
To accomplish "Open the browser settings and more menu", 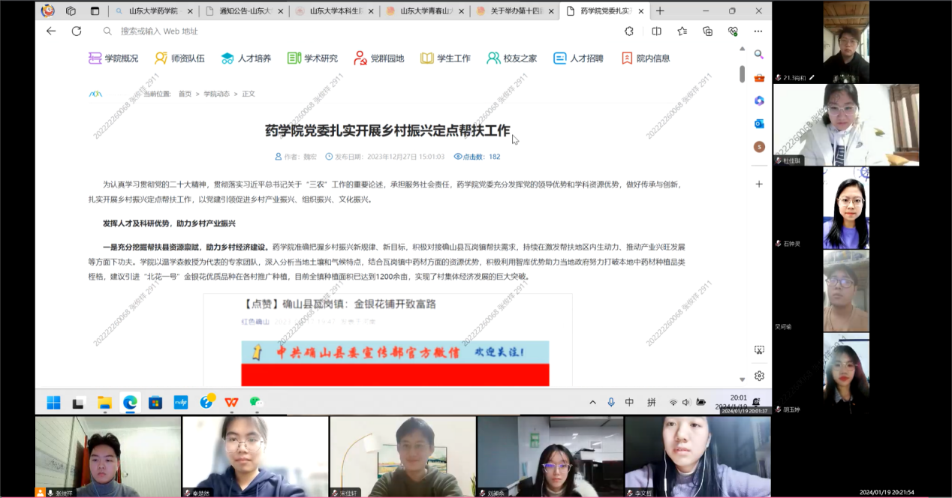I will (x=758, y=31).
